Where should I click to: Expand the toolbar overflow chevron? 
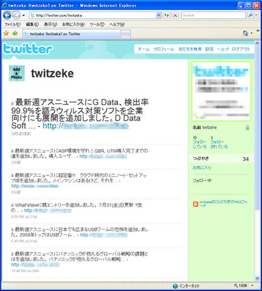[258, 31]
